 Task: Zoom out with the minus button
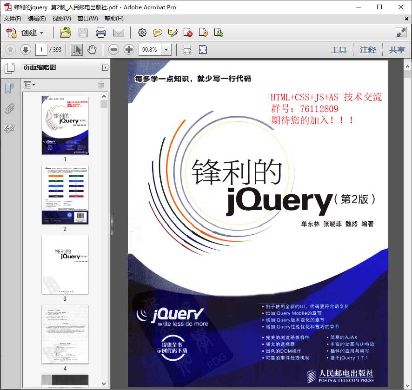click(114, 50)
